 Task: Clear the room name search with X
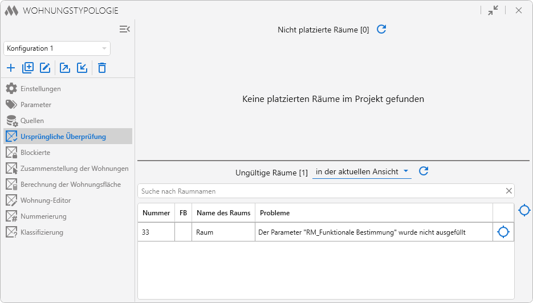[x=509, y=191]
